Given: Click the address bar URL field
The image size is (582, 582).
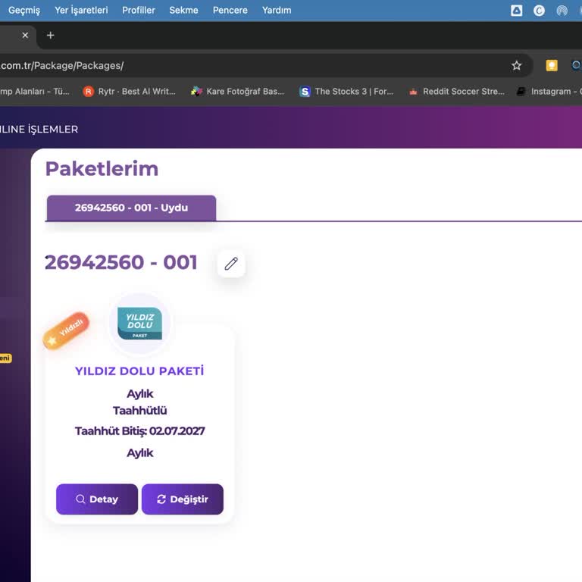Looking at the screenshot, I should click(252, 66).
